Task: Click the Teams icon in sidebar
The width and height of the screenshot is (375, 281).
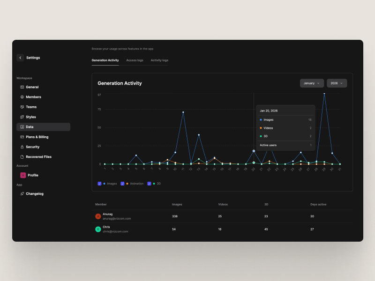Action: tap(22, 107)
